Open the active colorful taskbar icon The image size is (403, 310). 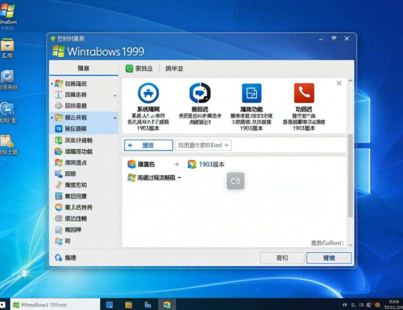coord(167,305)
